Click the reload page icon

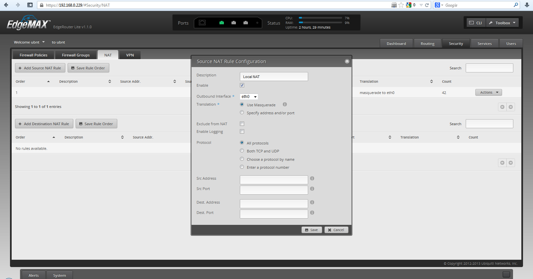point(427,5)
